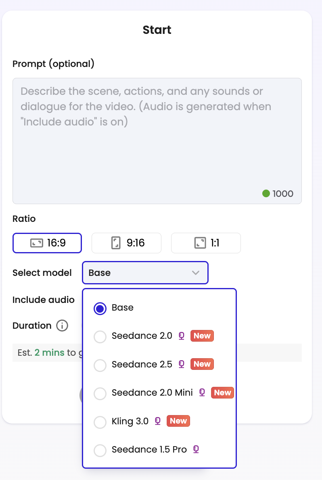Click the Base model combo box

(x=145, y=273)
